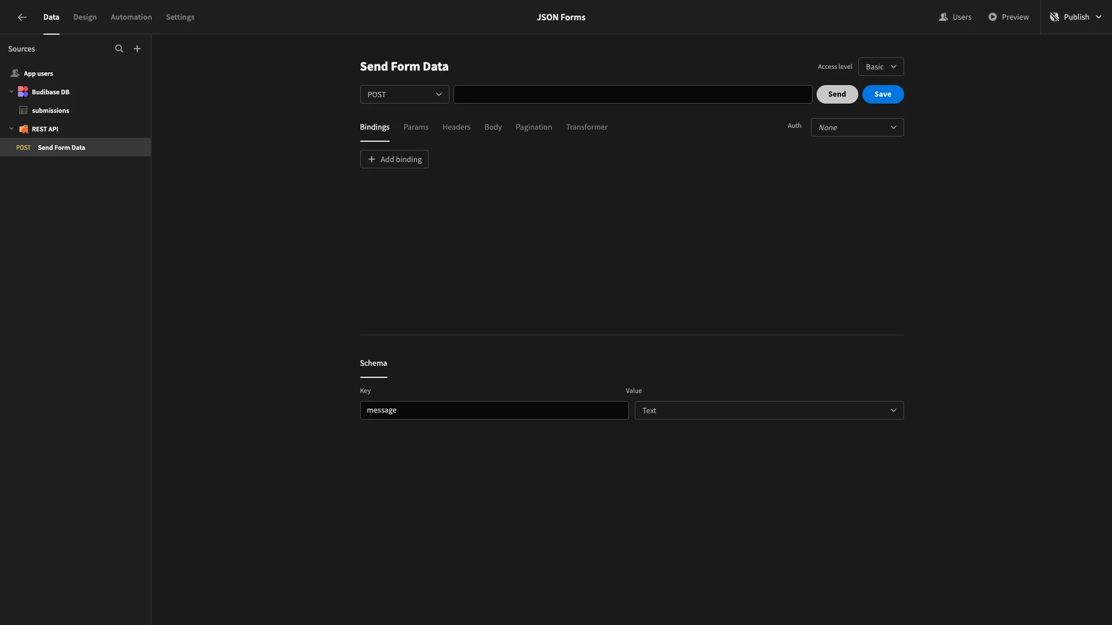The image size is (1112, 625).
Task: Click the schema Key message field
Action: pyautogui.click(x=494, y=410)
